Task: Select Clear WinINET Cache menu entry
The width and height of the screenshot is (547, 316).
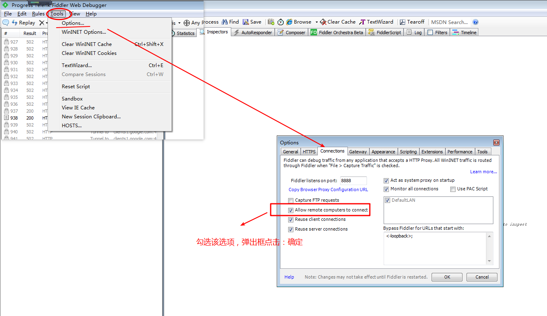Action: coord(110,44)
